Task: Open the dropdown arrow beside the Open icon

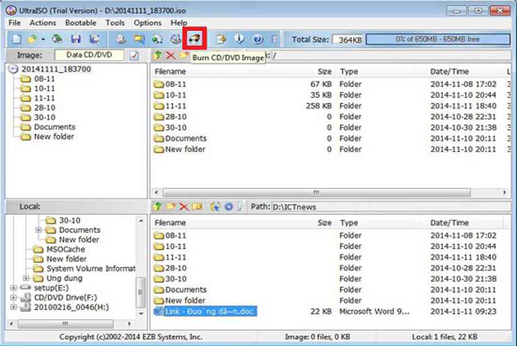Action: point(43,39)
